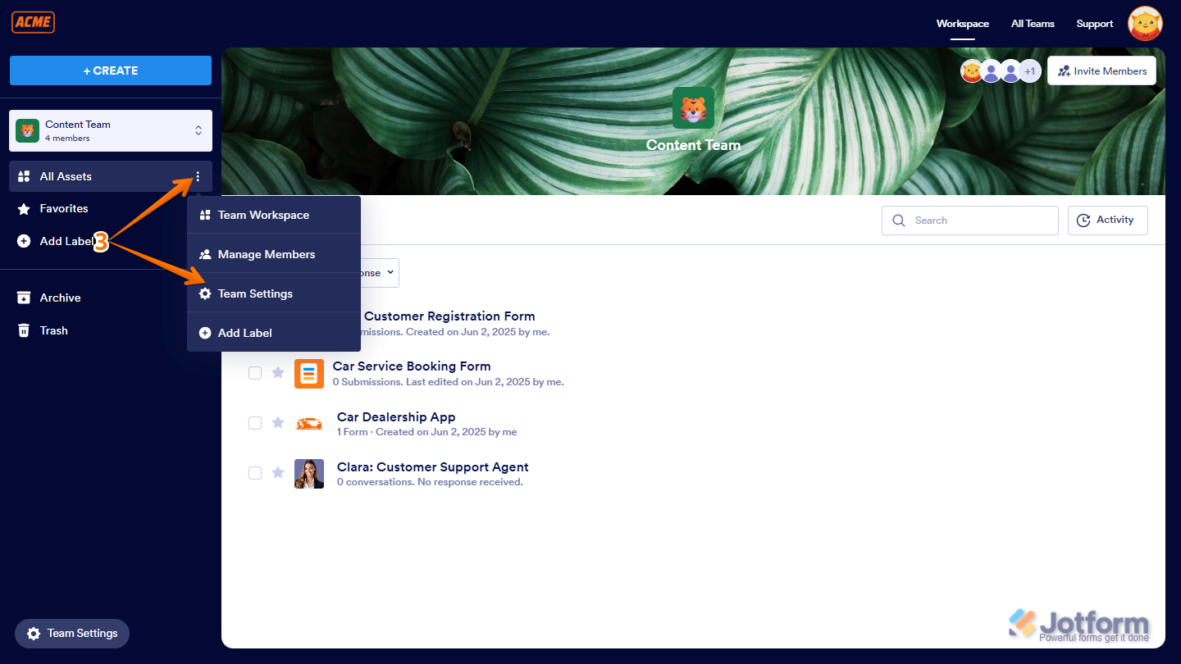This screenshot has width=1181, height=664.
Task: Favorite the Car Dealership App with its star
Action: pos(278,423)
